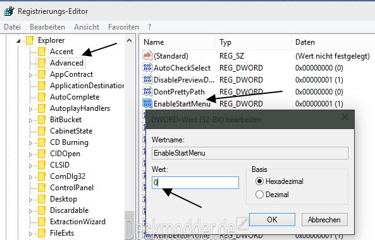Click the Daten column header
This screenshot has height=240, width=375.
pos(333,42)
